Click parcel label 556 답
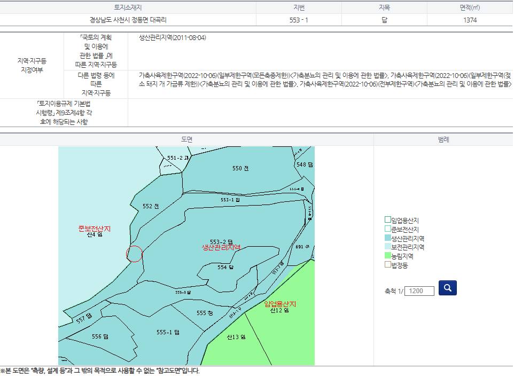This screenshot has height=377, width=514. pos(100,336)
